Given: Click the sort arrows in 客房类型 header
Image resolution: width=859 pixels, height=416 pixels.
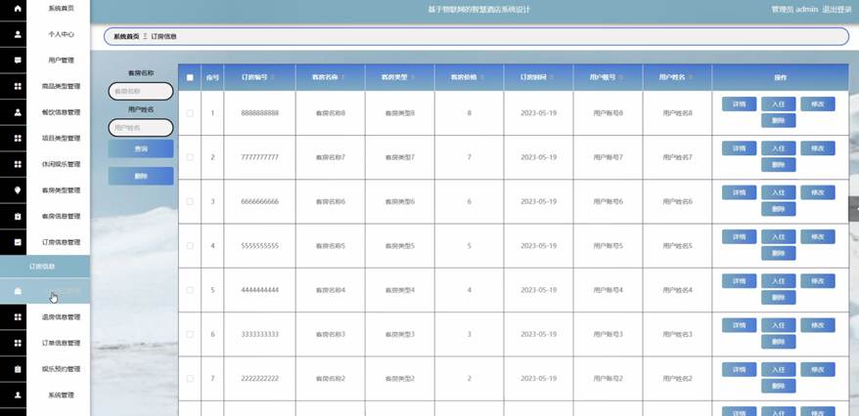Looking at the screenshot, I should point(412,77).
